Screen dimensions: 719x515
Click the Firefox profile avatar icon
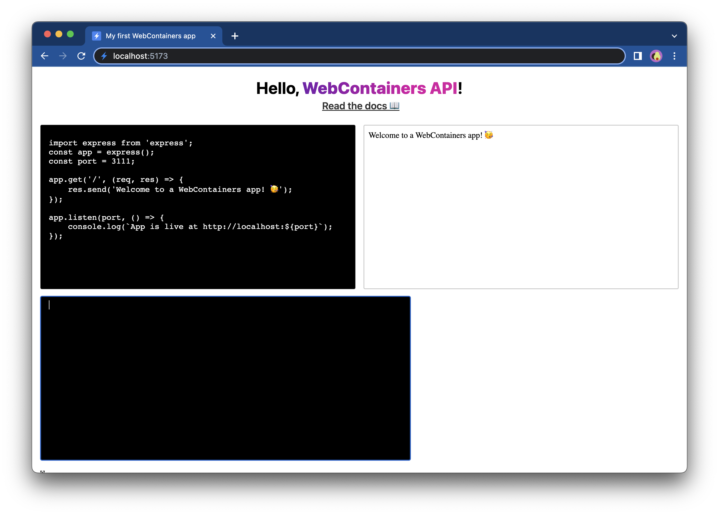pyautogui.click(x=655, y=56)
